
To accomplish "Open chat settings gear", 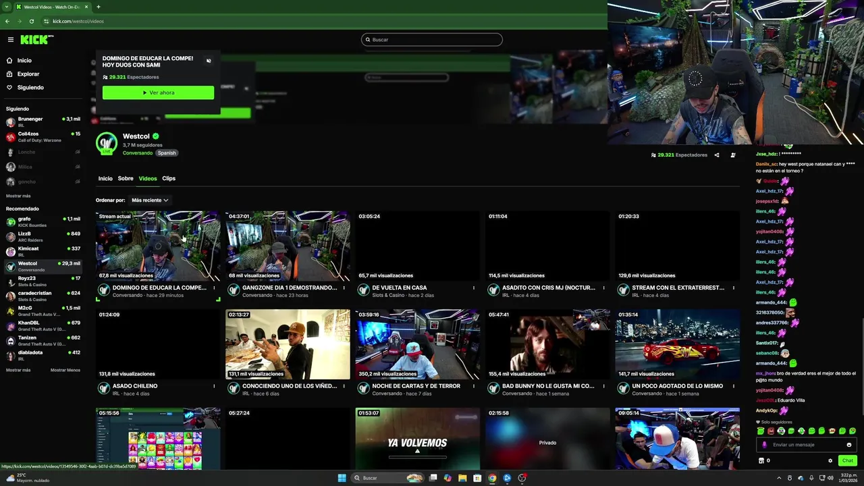I will tap(830, 460).
